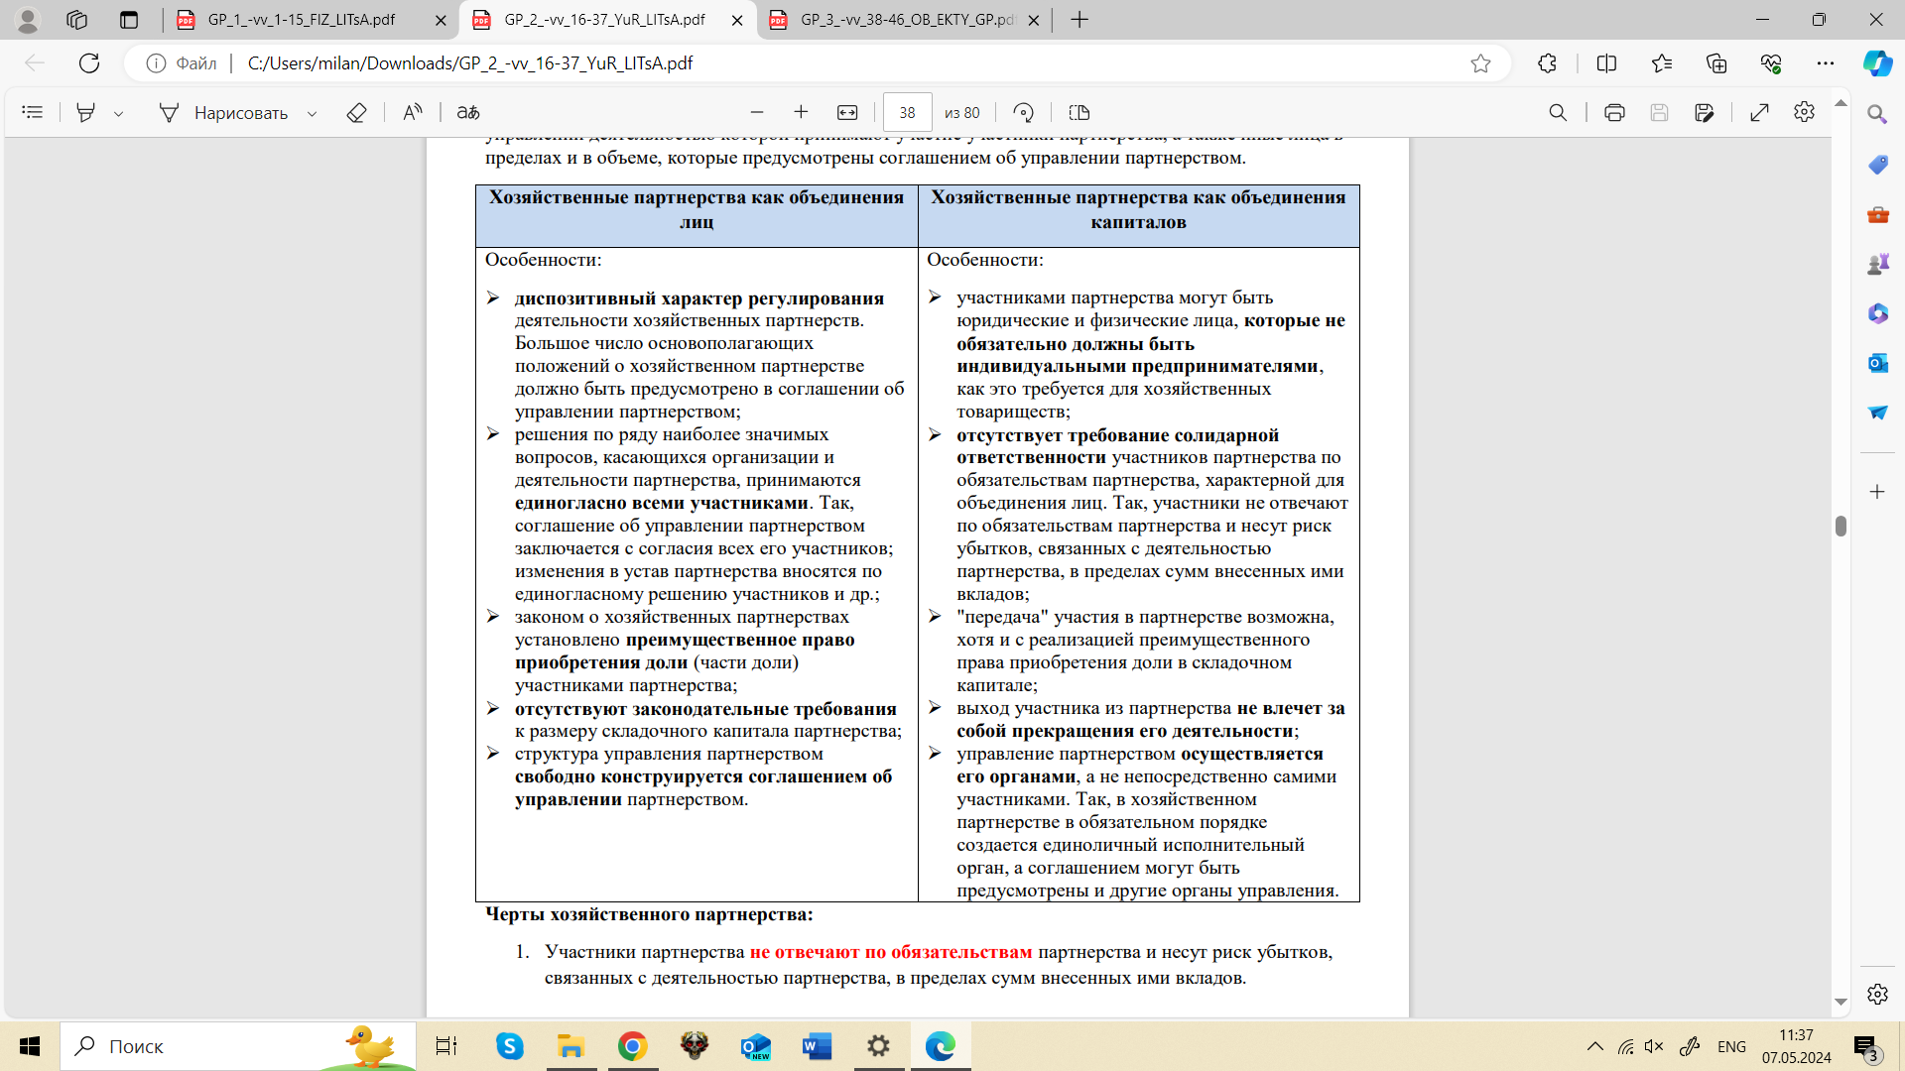Image resolution: width=1905 pixels, height=1071 pixels.
Task: Close the GP_1 PDF tab
Action: (x=441, y=20)
